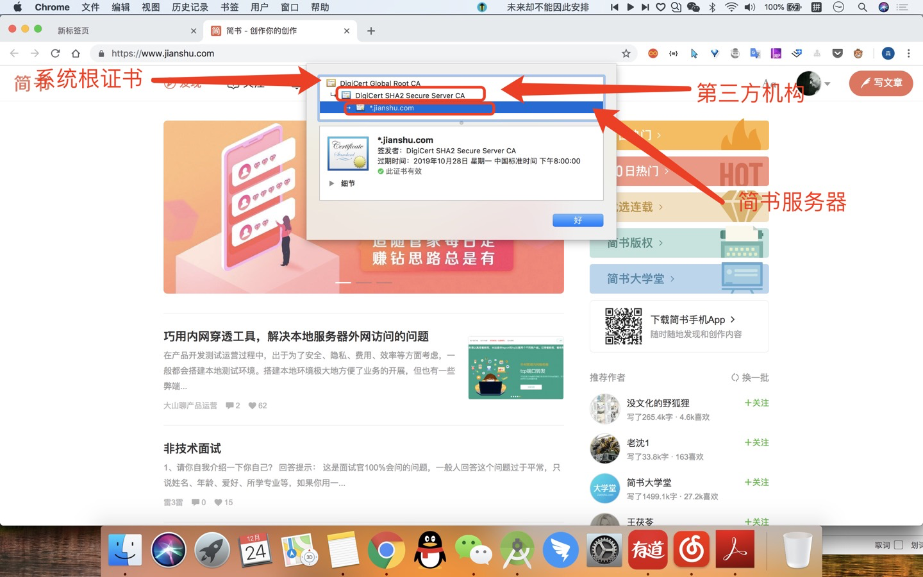Open 简书大学堂 card
The height and width of the screenshot is (577, 923).
(679, 279)
